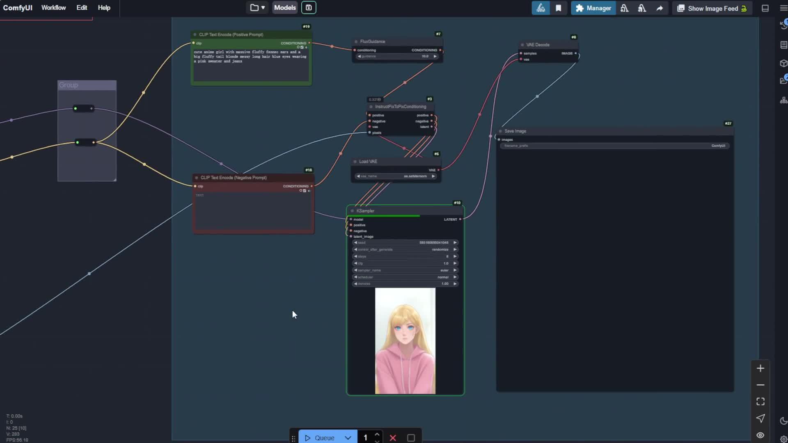
Task: Open the workflows folder icon
Action: coord(254,7)
